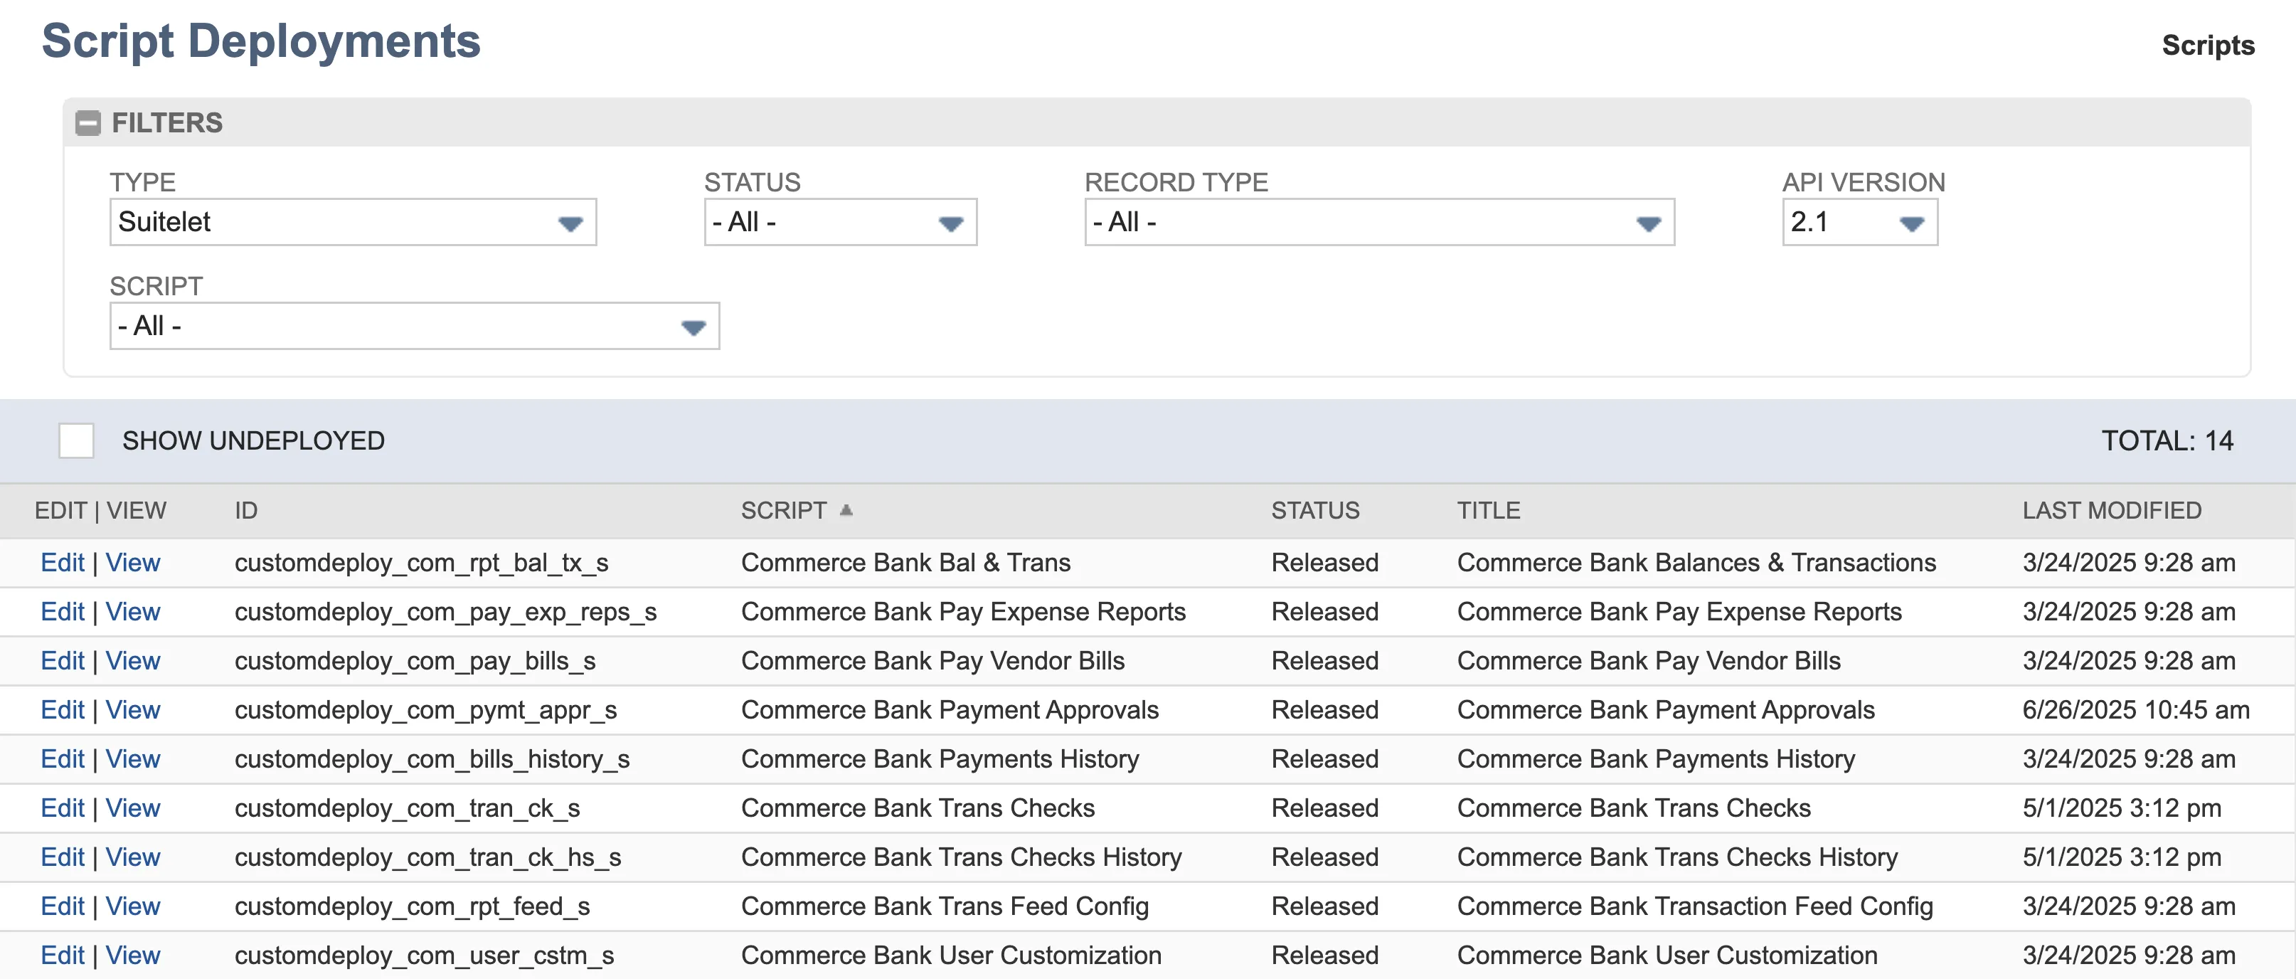Edit the Commerce Bank Payments History row
2296x979 pixels.
pos(63,758)
